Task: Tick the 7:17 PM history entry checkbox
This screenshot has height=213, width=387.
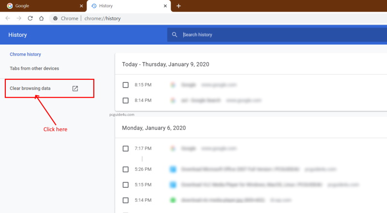Action: tap(126, 149)
